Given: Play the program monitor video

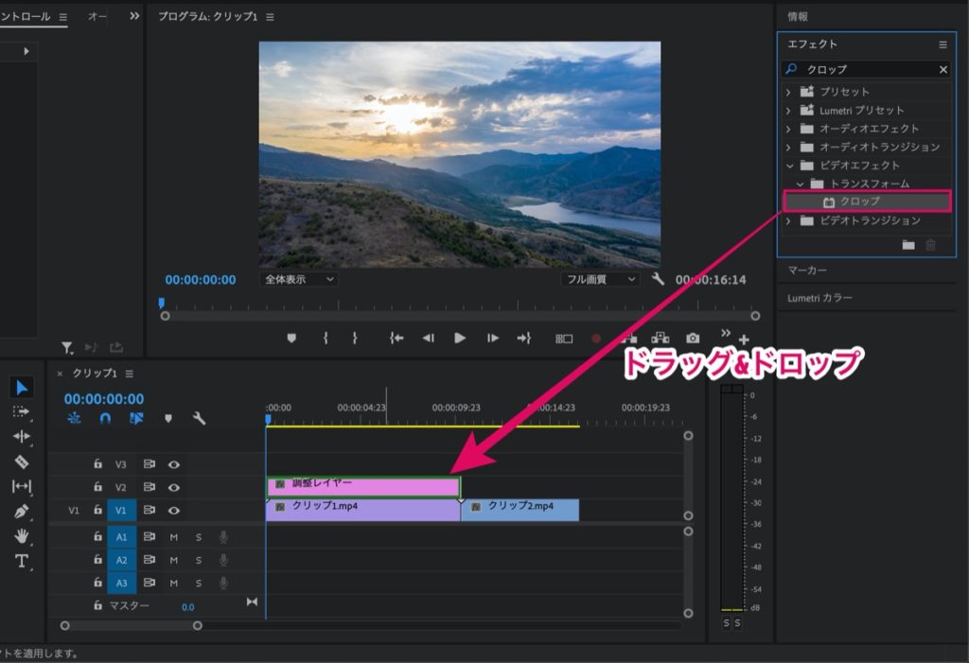Looking at the screenshot, I should point(459,338).
